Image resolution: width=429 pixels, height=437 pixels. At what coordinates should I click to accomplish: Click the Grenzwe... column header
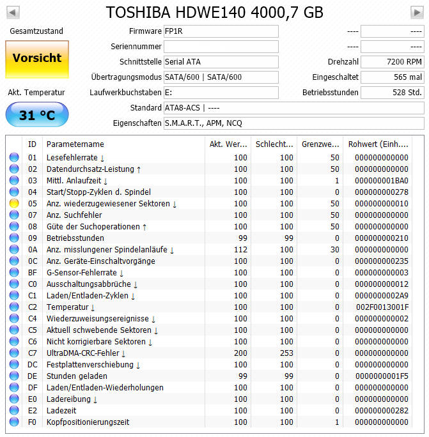pyautogui.click(x=320, y=144)
